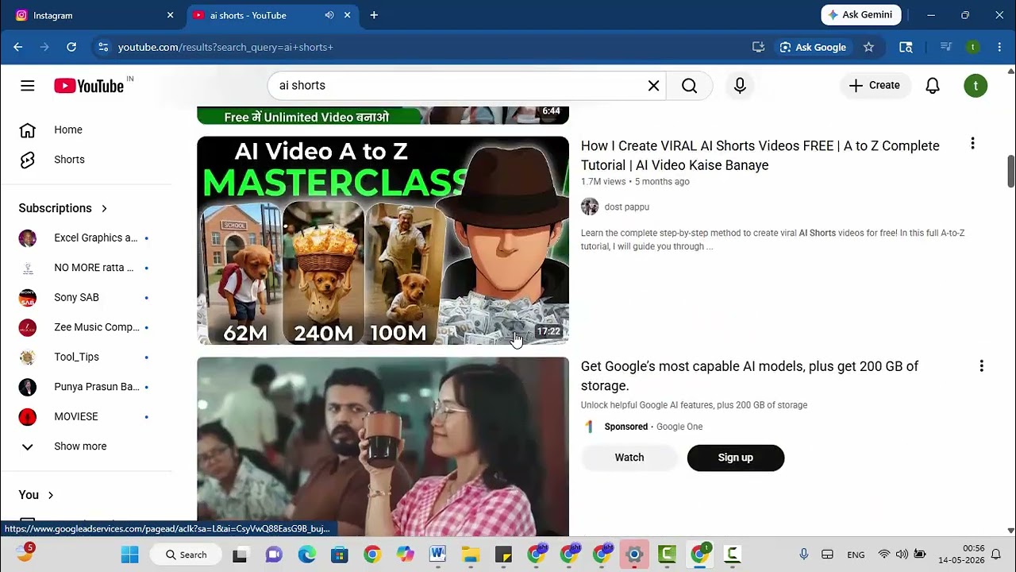Expand the You section

click(x=37, y=495)
